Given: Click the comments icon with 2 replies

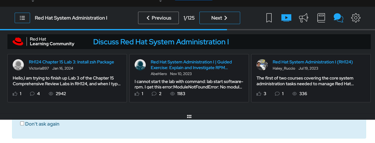Looking at the screenshot, I should (x=154, y=94).
